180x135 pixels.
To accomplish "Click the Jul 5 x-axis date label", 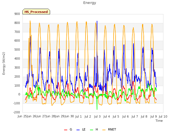I will [x=116, y=116].
